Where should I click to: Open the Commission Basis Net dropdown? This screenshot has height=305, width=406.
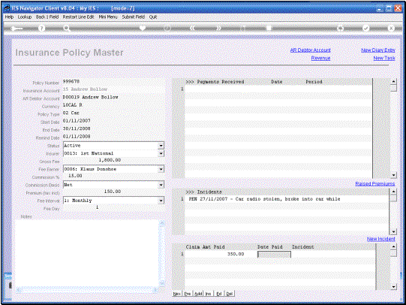coord(161,185)
